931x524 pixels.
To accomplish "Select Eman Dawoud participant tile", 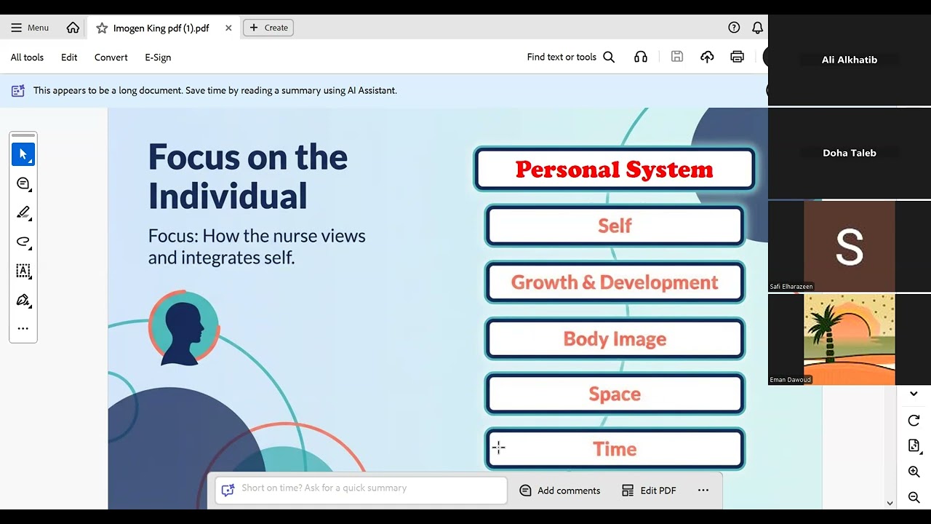I will (850, 339).
